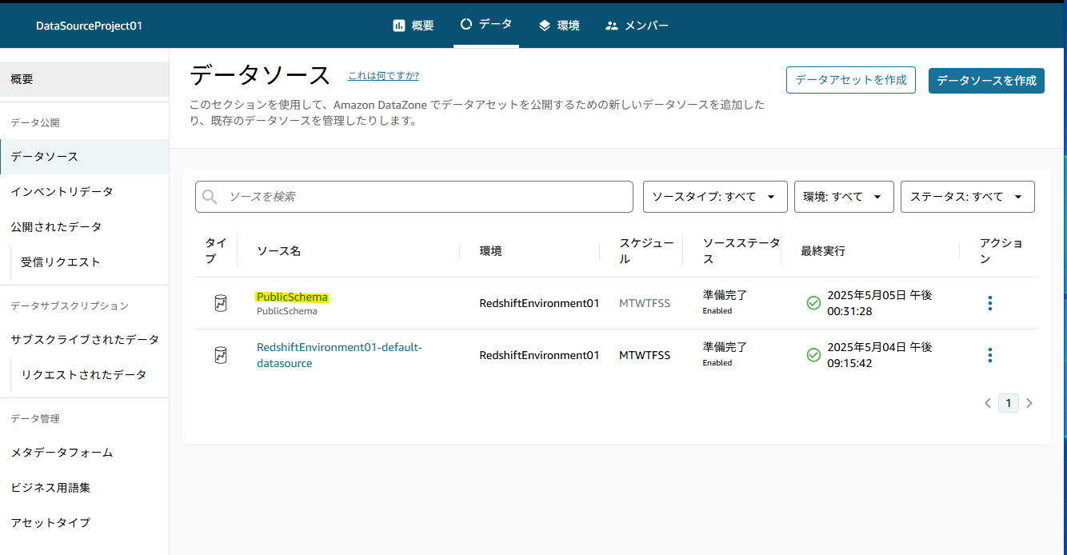Click the 概要 chart icon in top bar
This screenshot has width=1067, height=555.
tap(399, 26)
